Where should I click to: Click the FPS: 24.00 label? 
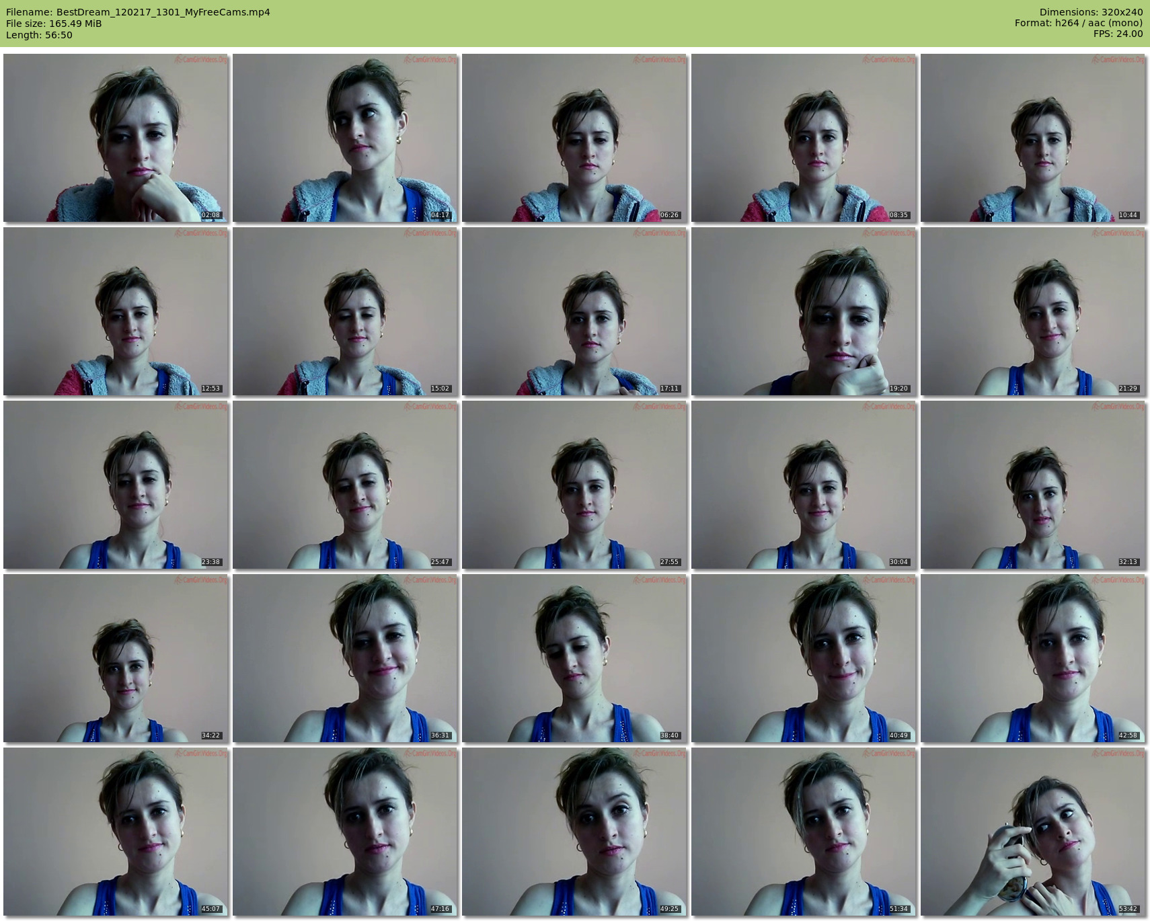1118,34
